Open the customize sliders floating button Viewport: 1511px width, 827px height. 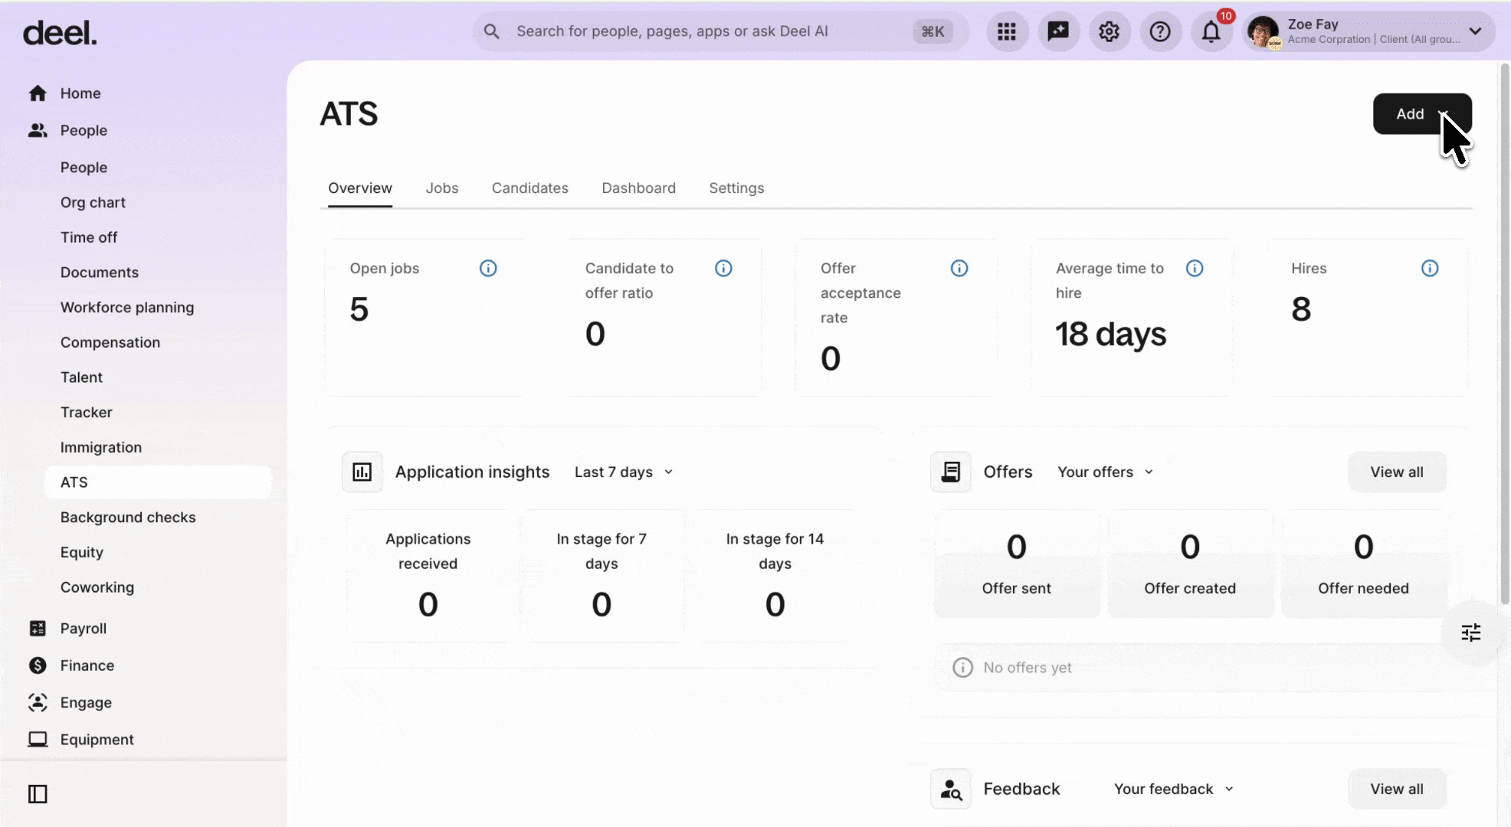(x=1470, y=633)
